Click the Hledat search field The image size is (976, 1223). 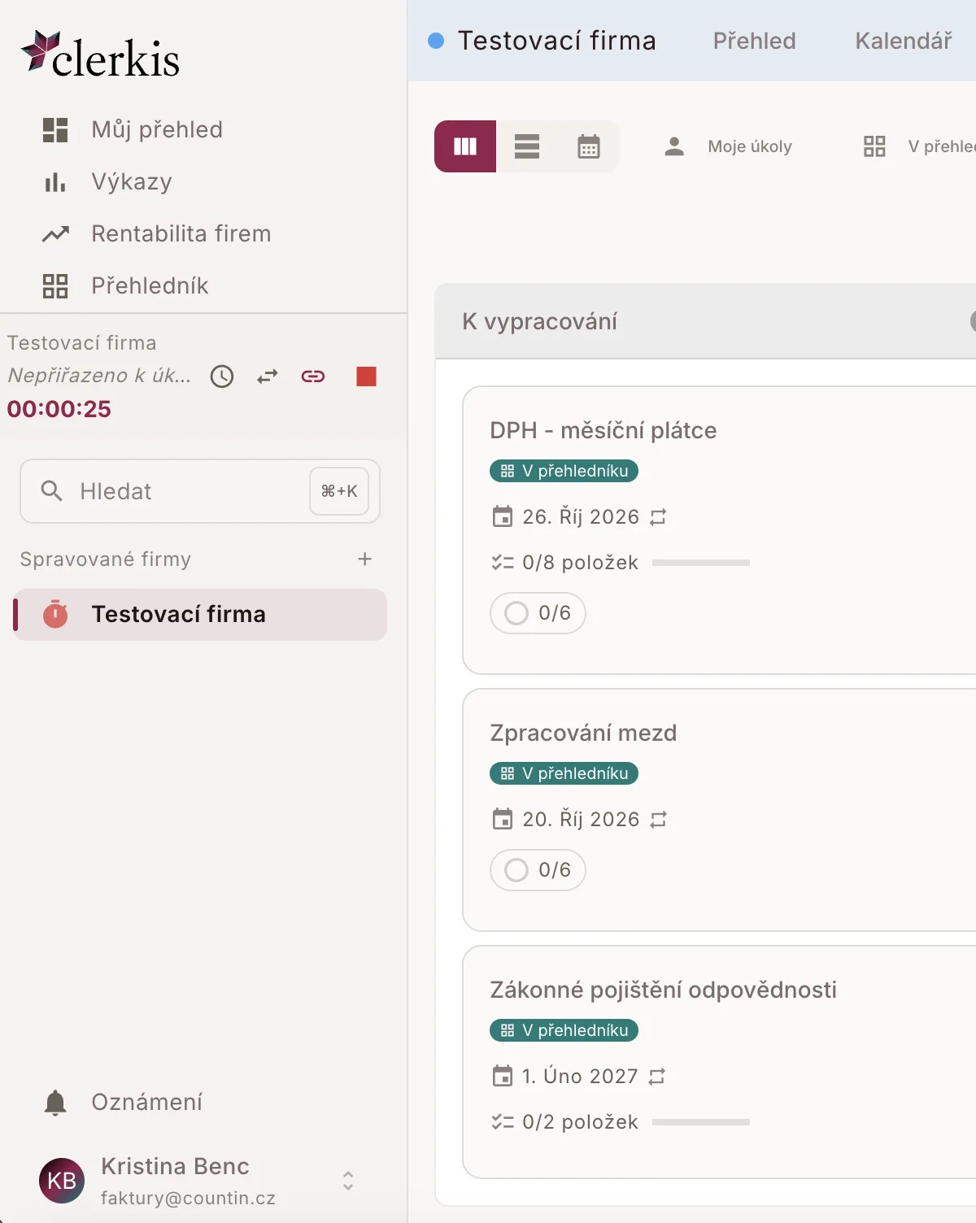(x=200, y=491)
